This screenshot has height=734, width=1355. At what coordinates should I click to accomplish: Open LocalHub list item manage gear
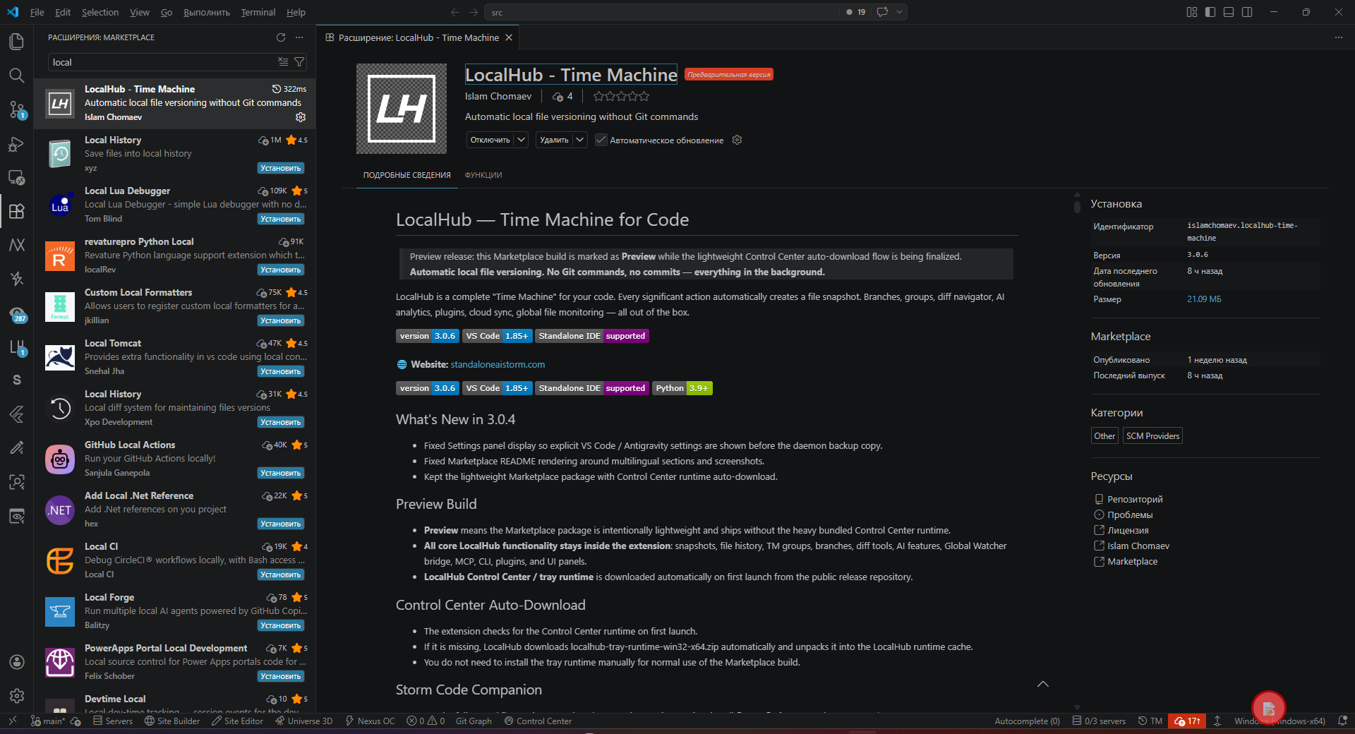point(301,117)
